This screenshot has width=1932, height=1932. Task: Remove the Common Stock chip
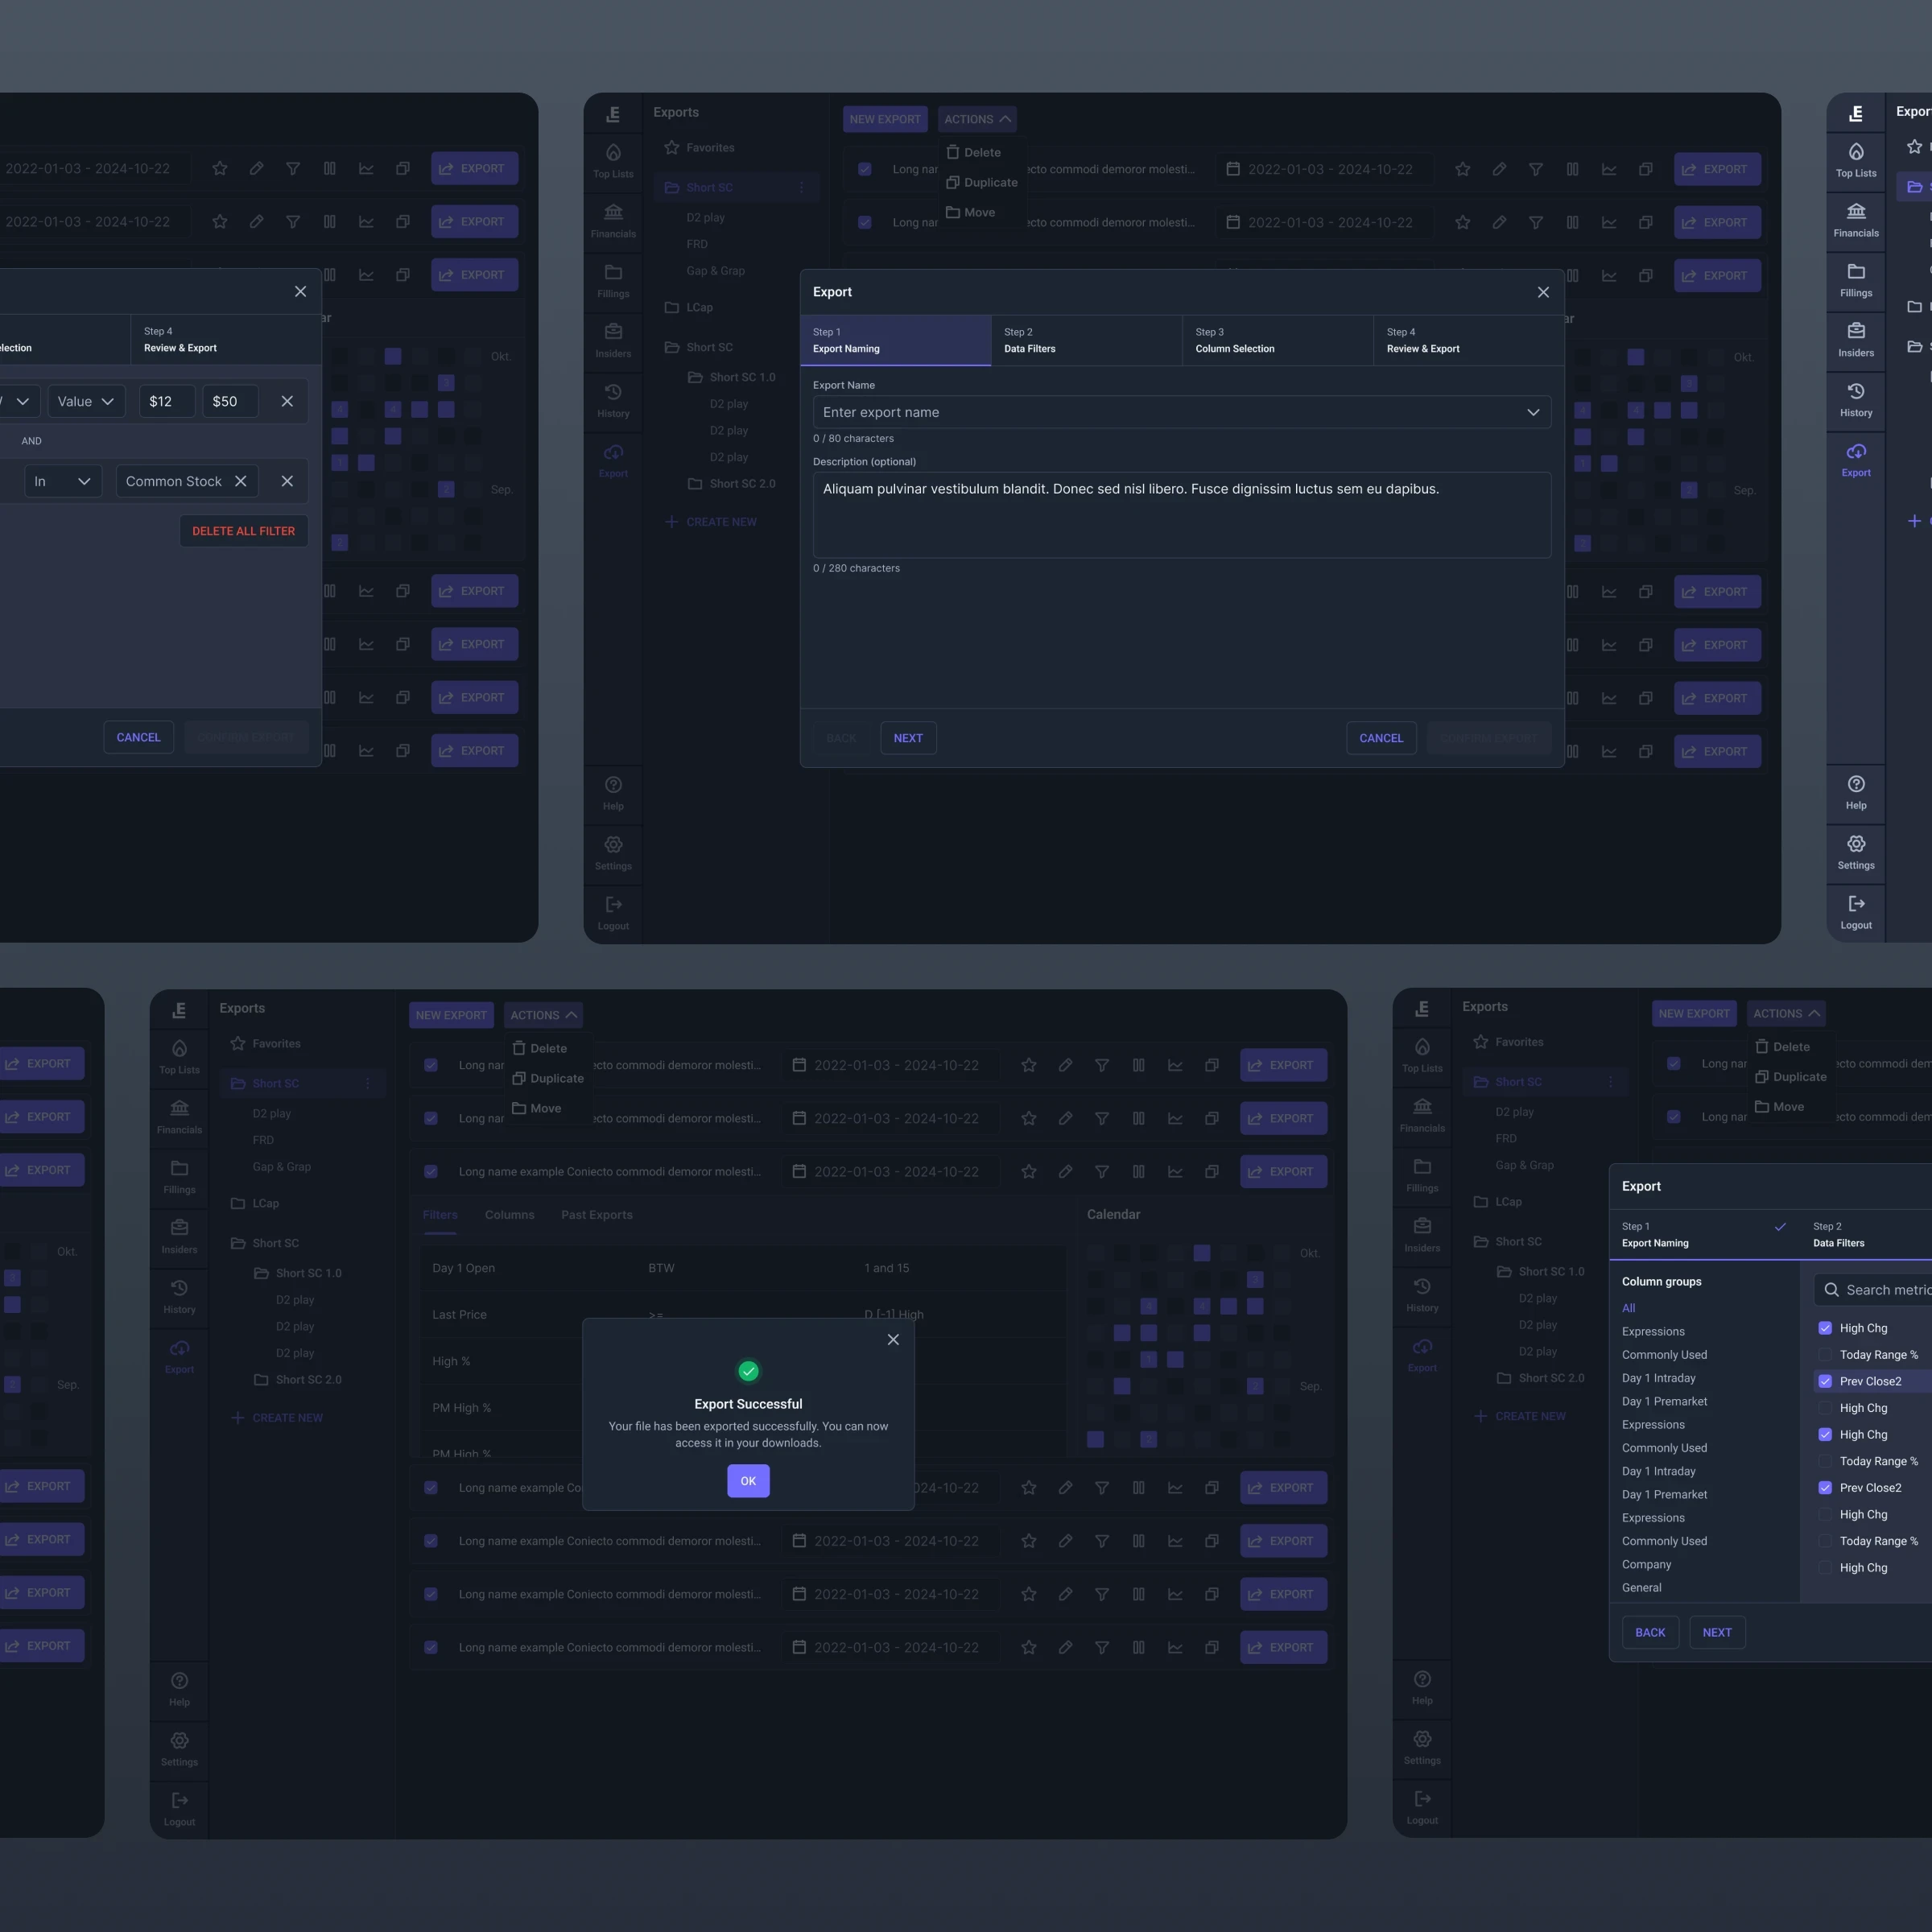241,481
